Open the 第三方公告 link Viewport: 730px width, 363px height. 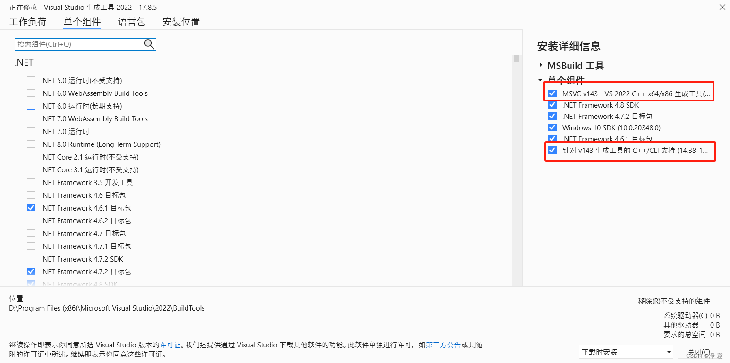point(443,345)
